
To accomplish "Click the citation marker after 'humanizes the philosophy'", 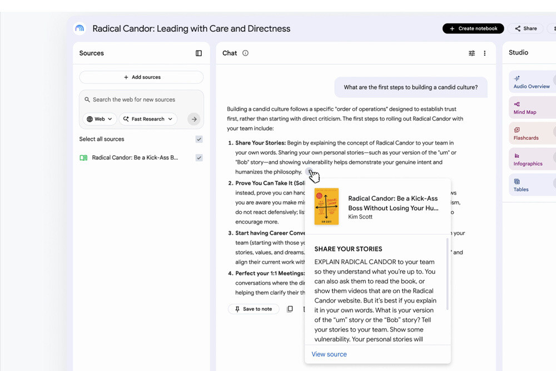I will (309, 172).
